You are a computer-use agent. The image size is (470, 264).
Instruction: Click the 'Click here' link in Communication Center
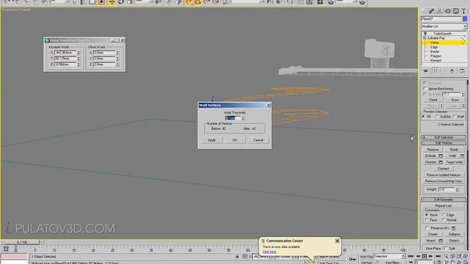coord(270,252)
